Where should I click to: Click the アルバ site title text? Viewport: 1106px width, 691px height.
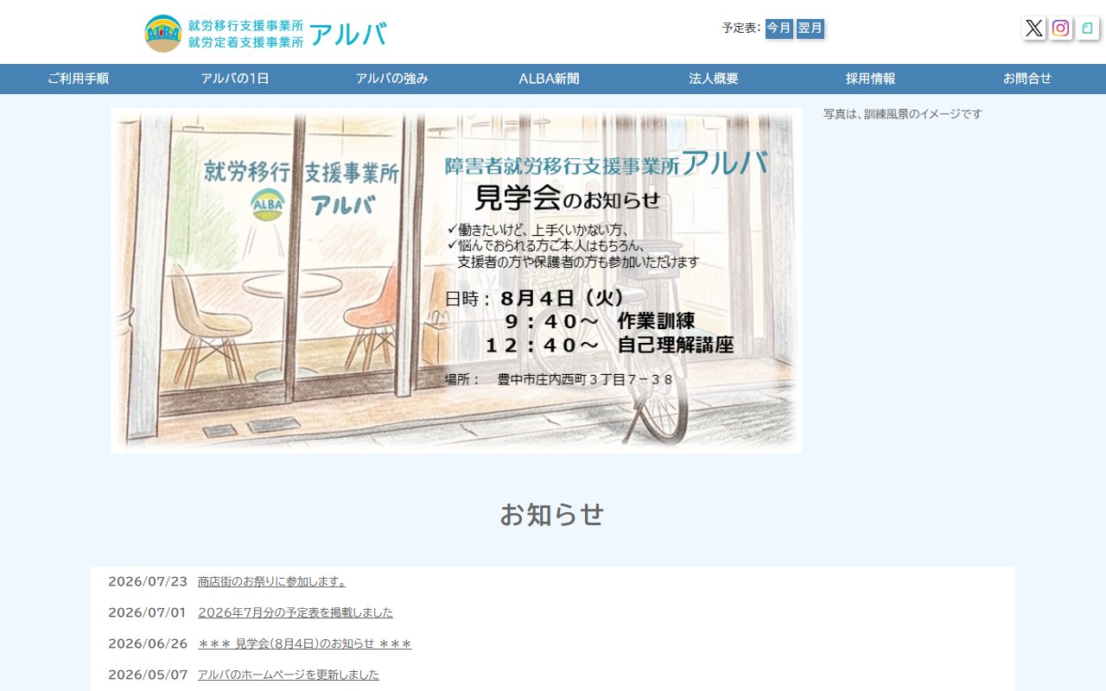tap(347, 35)
